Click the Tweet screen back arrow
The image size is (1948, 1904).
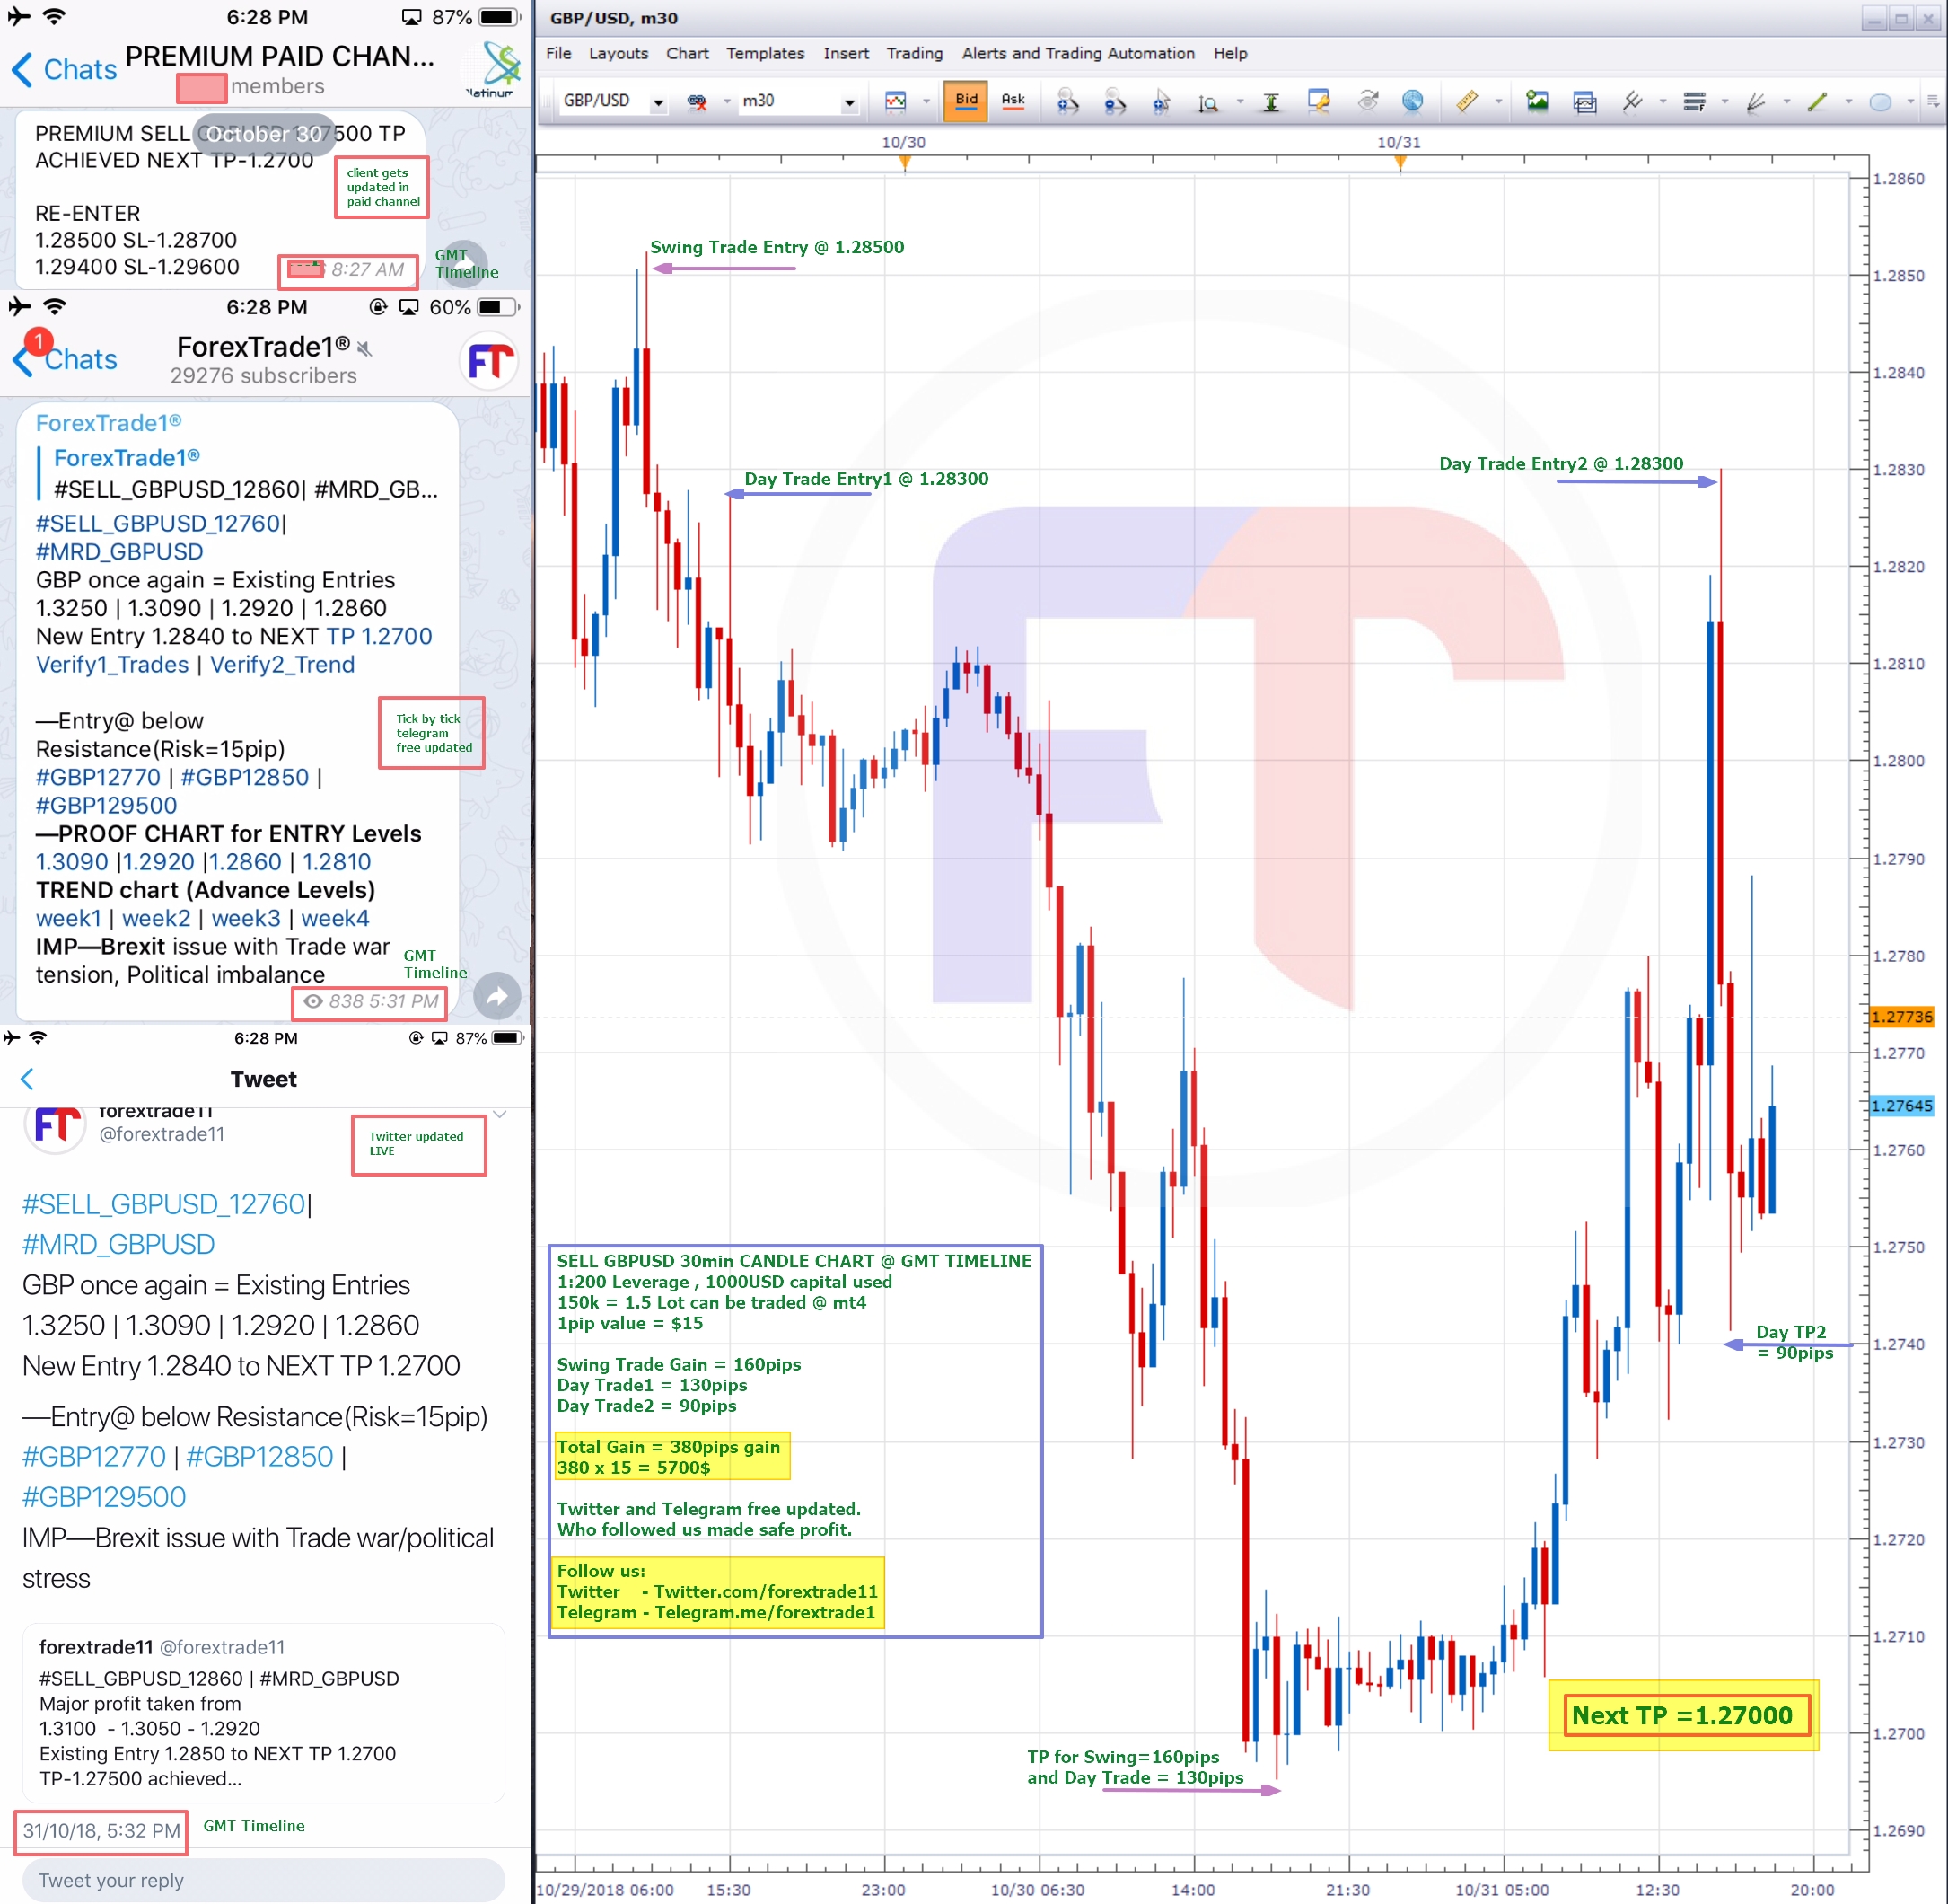(27, 1079)
